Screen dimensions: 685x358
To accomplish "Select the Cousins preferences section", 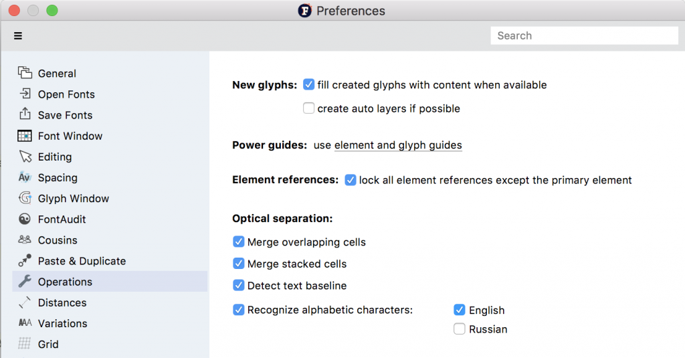I will click(58, 240).
